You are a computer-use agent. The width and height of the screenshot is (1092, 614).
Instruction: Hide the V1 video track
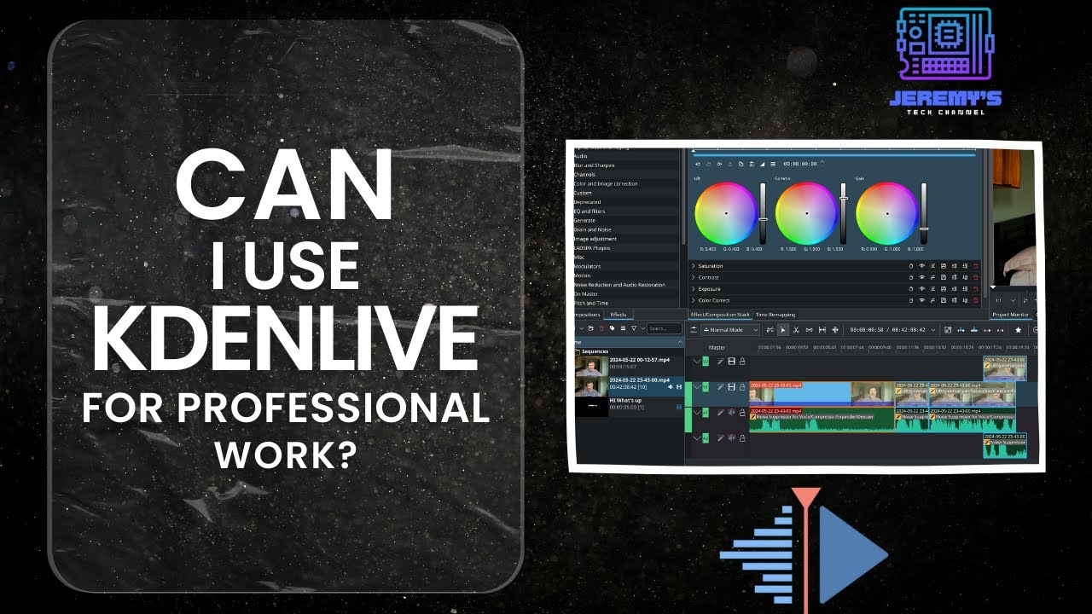[732, 387]
